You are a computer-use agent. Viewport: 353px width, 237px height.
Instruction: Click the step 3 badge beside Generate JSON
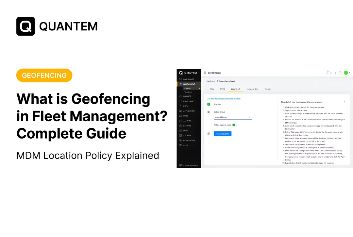[x=209, y=134]
